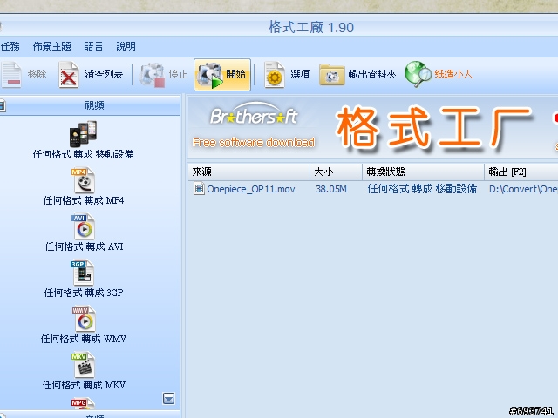
Task: Click the 紙造小人 link text
Action: [x=453, y=74]
